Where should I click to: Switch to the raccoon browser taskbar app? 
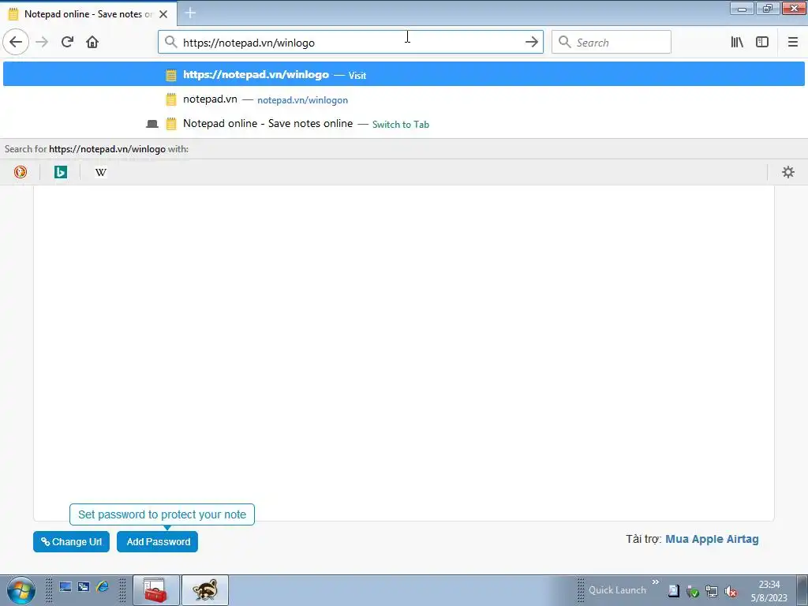tap(204, 590)
